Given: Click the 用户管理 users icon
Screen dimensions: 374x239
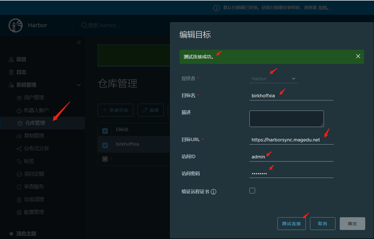Looking at the screenshot, I should (19, 98).
